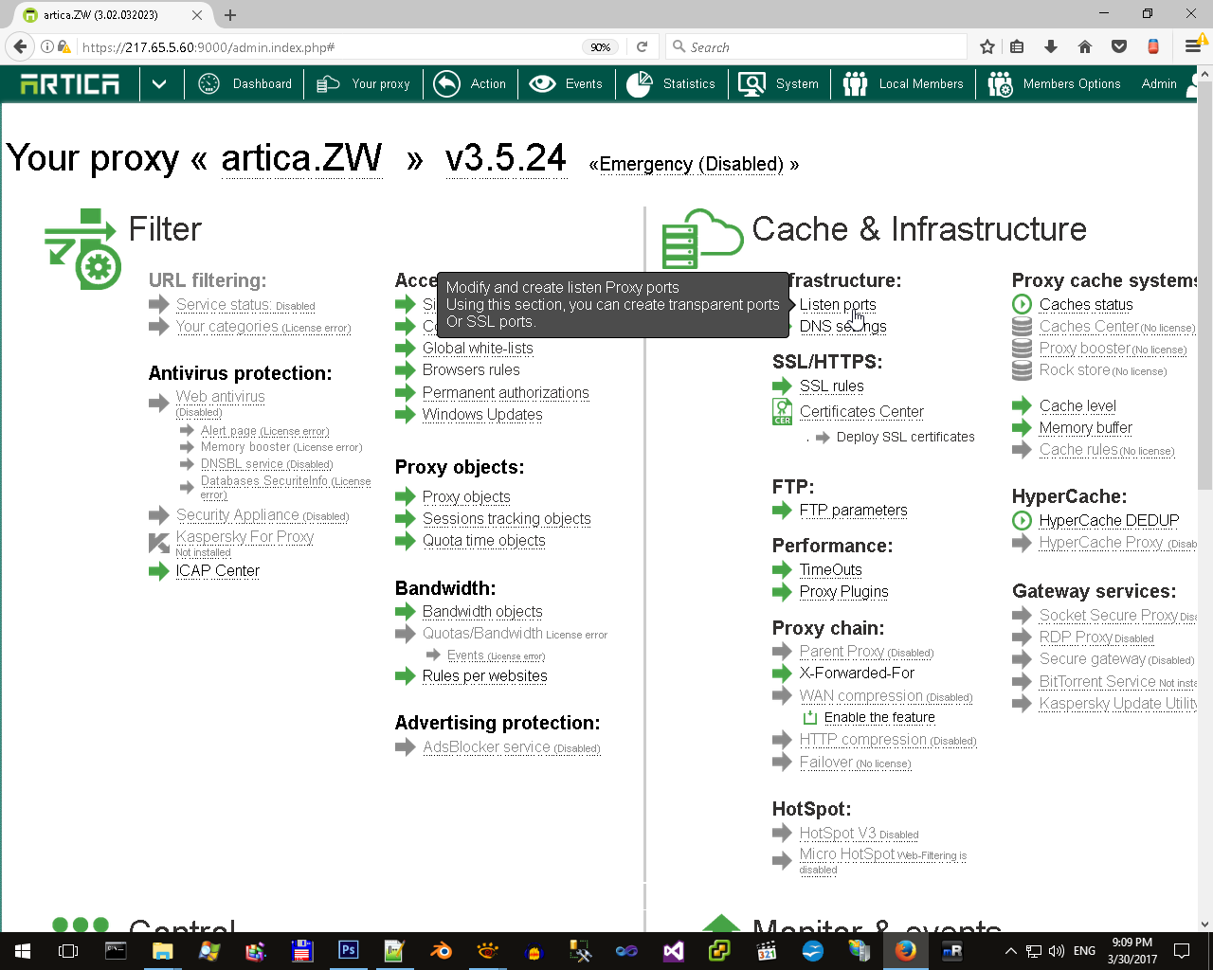Open Cache level settings
The image size is (1213, 970).
1077,406
